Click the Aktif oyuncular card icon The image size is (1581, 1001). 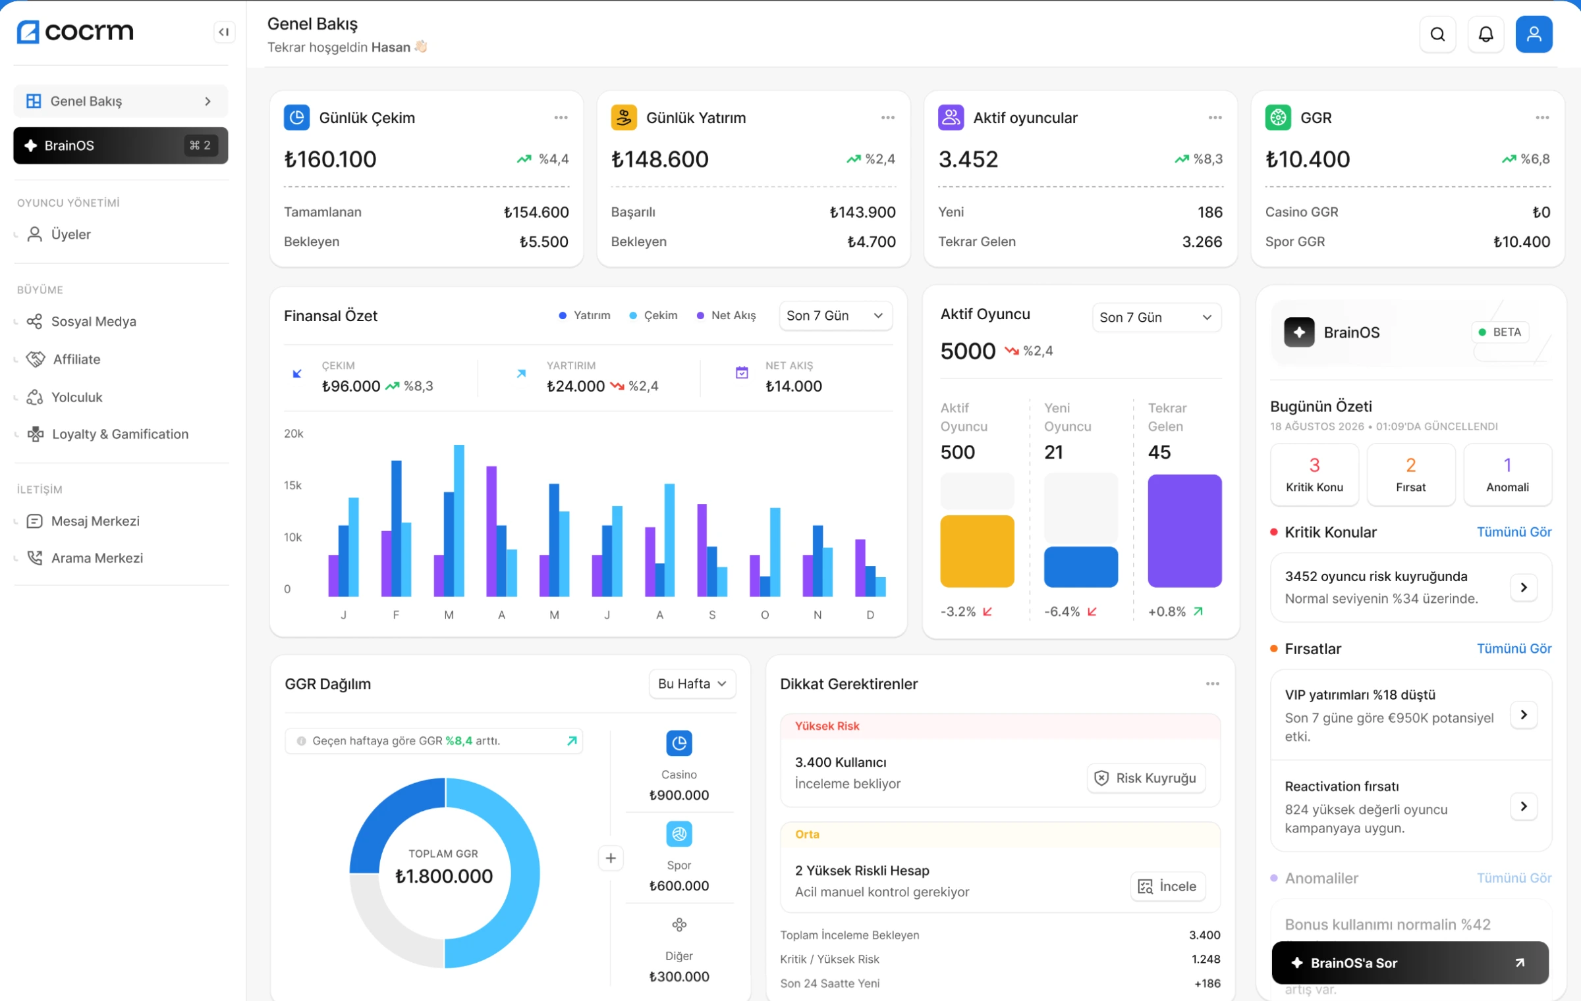[x=951, y=118]
